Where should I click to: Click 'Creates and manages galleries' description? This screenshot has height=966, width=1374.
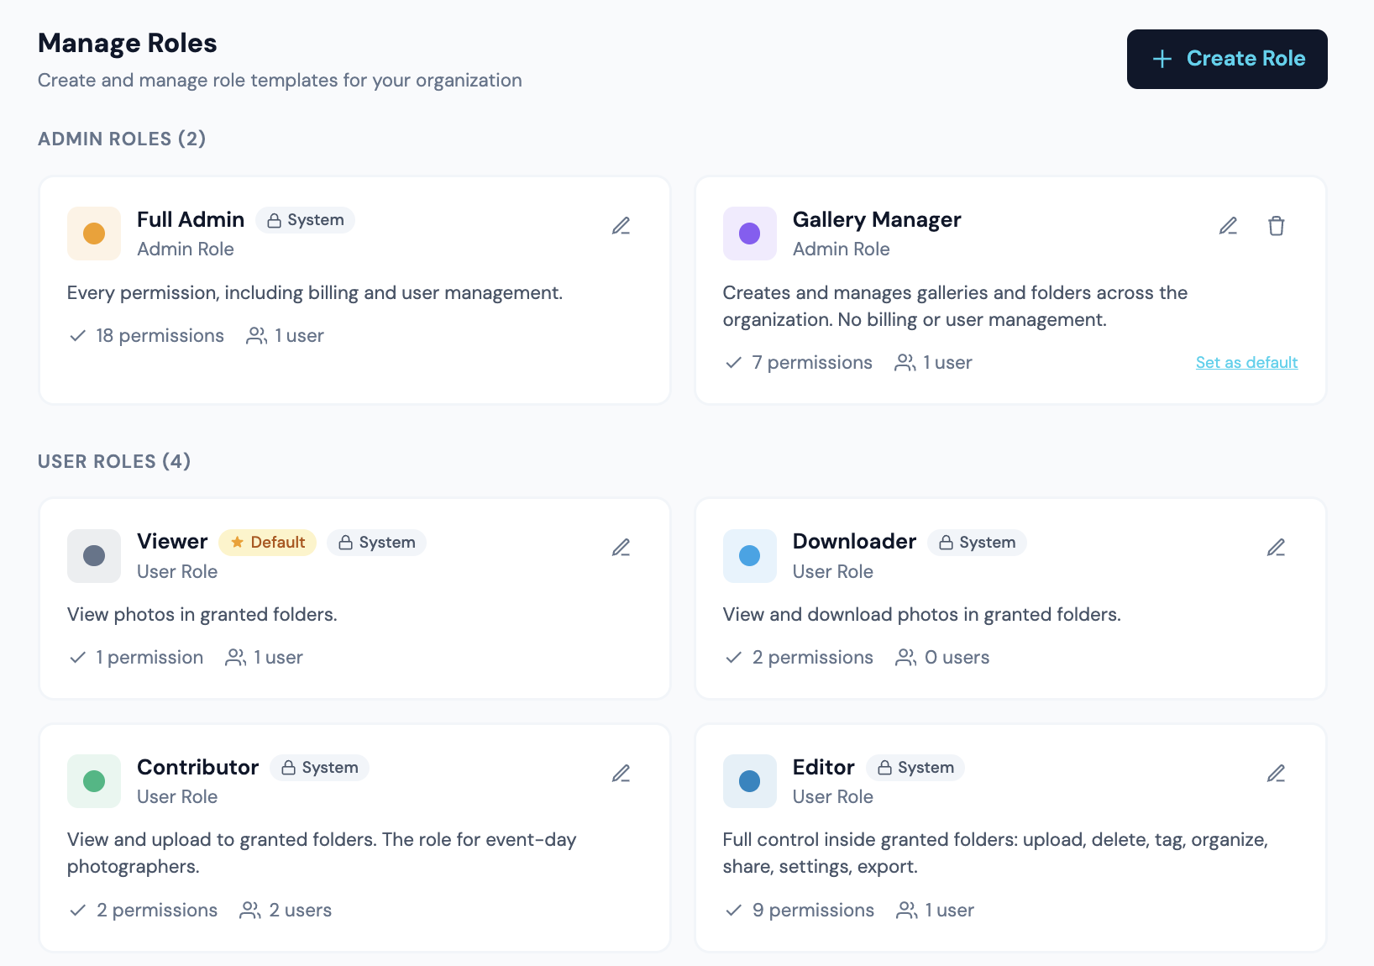[956, 307]
